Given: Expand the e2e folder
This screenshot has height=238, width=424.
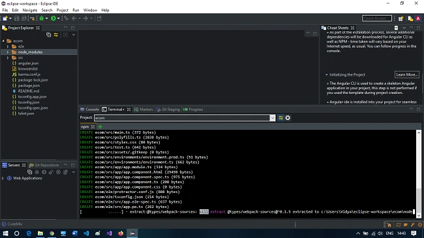Looking at the screenshot, I should pyautogui.click(x=8, y=46).
